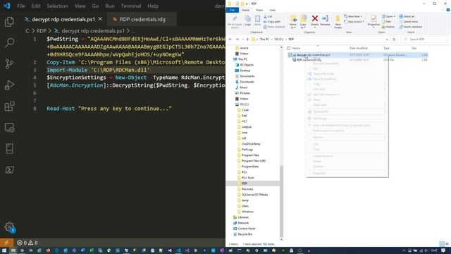Screen dimensions: 451x254
Task: Switch to details view in Explorer
Action: coord(442,244)
